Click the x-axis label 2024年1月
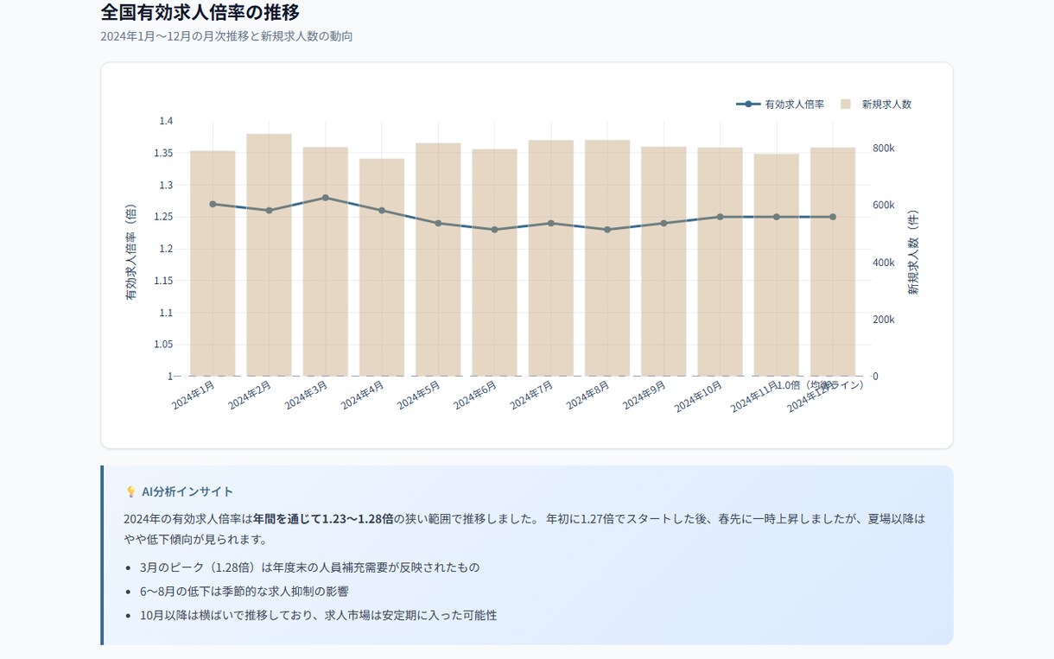Viewport: 1054px width, 659px height. click(x=194, y=396)
